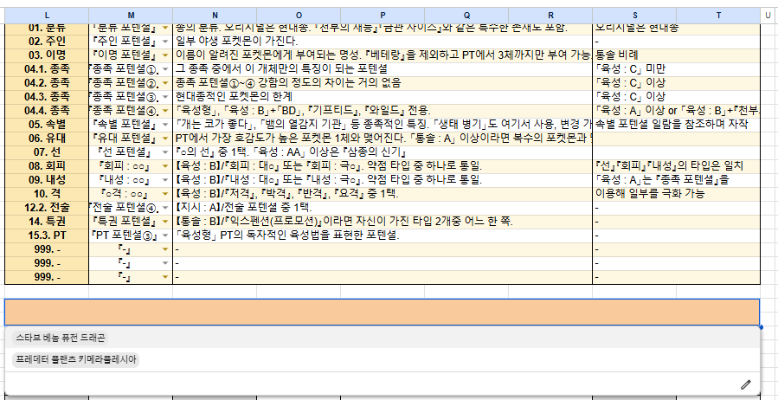Click the pencil edit icon in the dropdown list

tap(746, 384)
